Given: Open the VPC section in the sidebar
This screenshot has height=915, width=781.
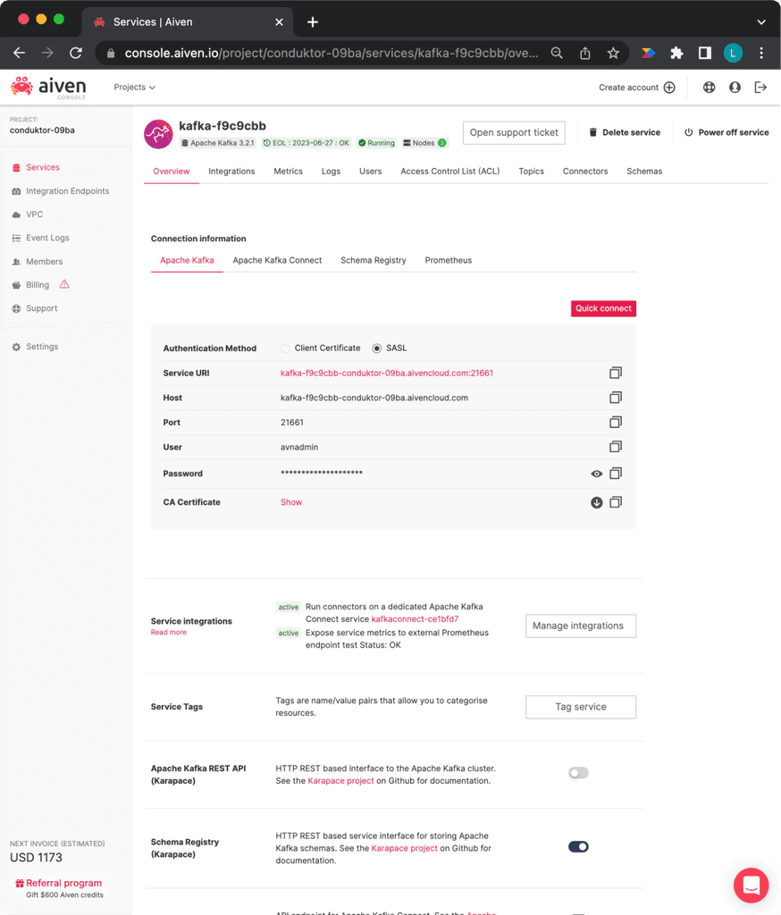Looking at the screenshot, I should pyautogui.click(x=36, y=214).
